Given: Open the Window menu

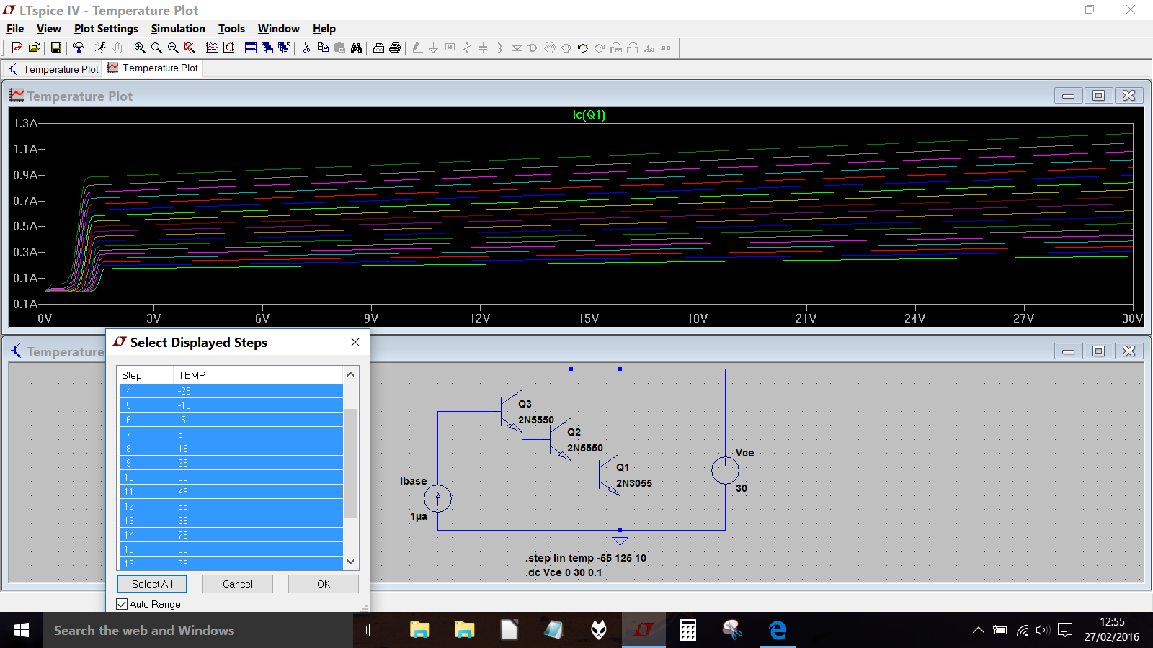Looking at the screenshot, I should tap(278, 29).
